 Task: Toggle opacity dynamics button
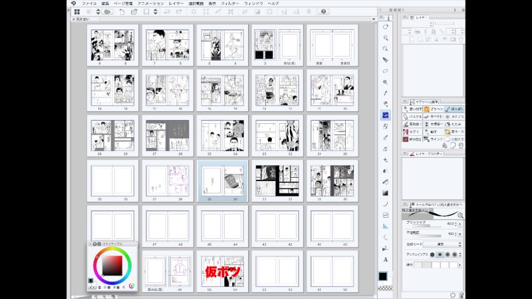coord(460,234)
